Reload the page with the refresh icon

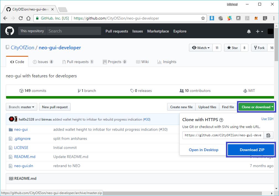pos(21,18)
